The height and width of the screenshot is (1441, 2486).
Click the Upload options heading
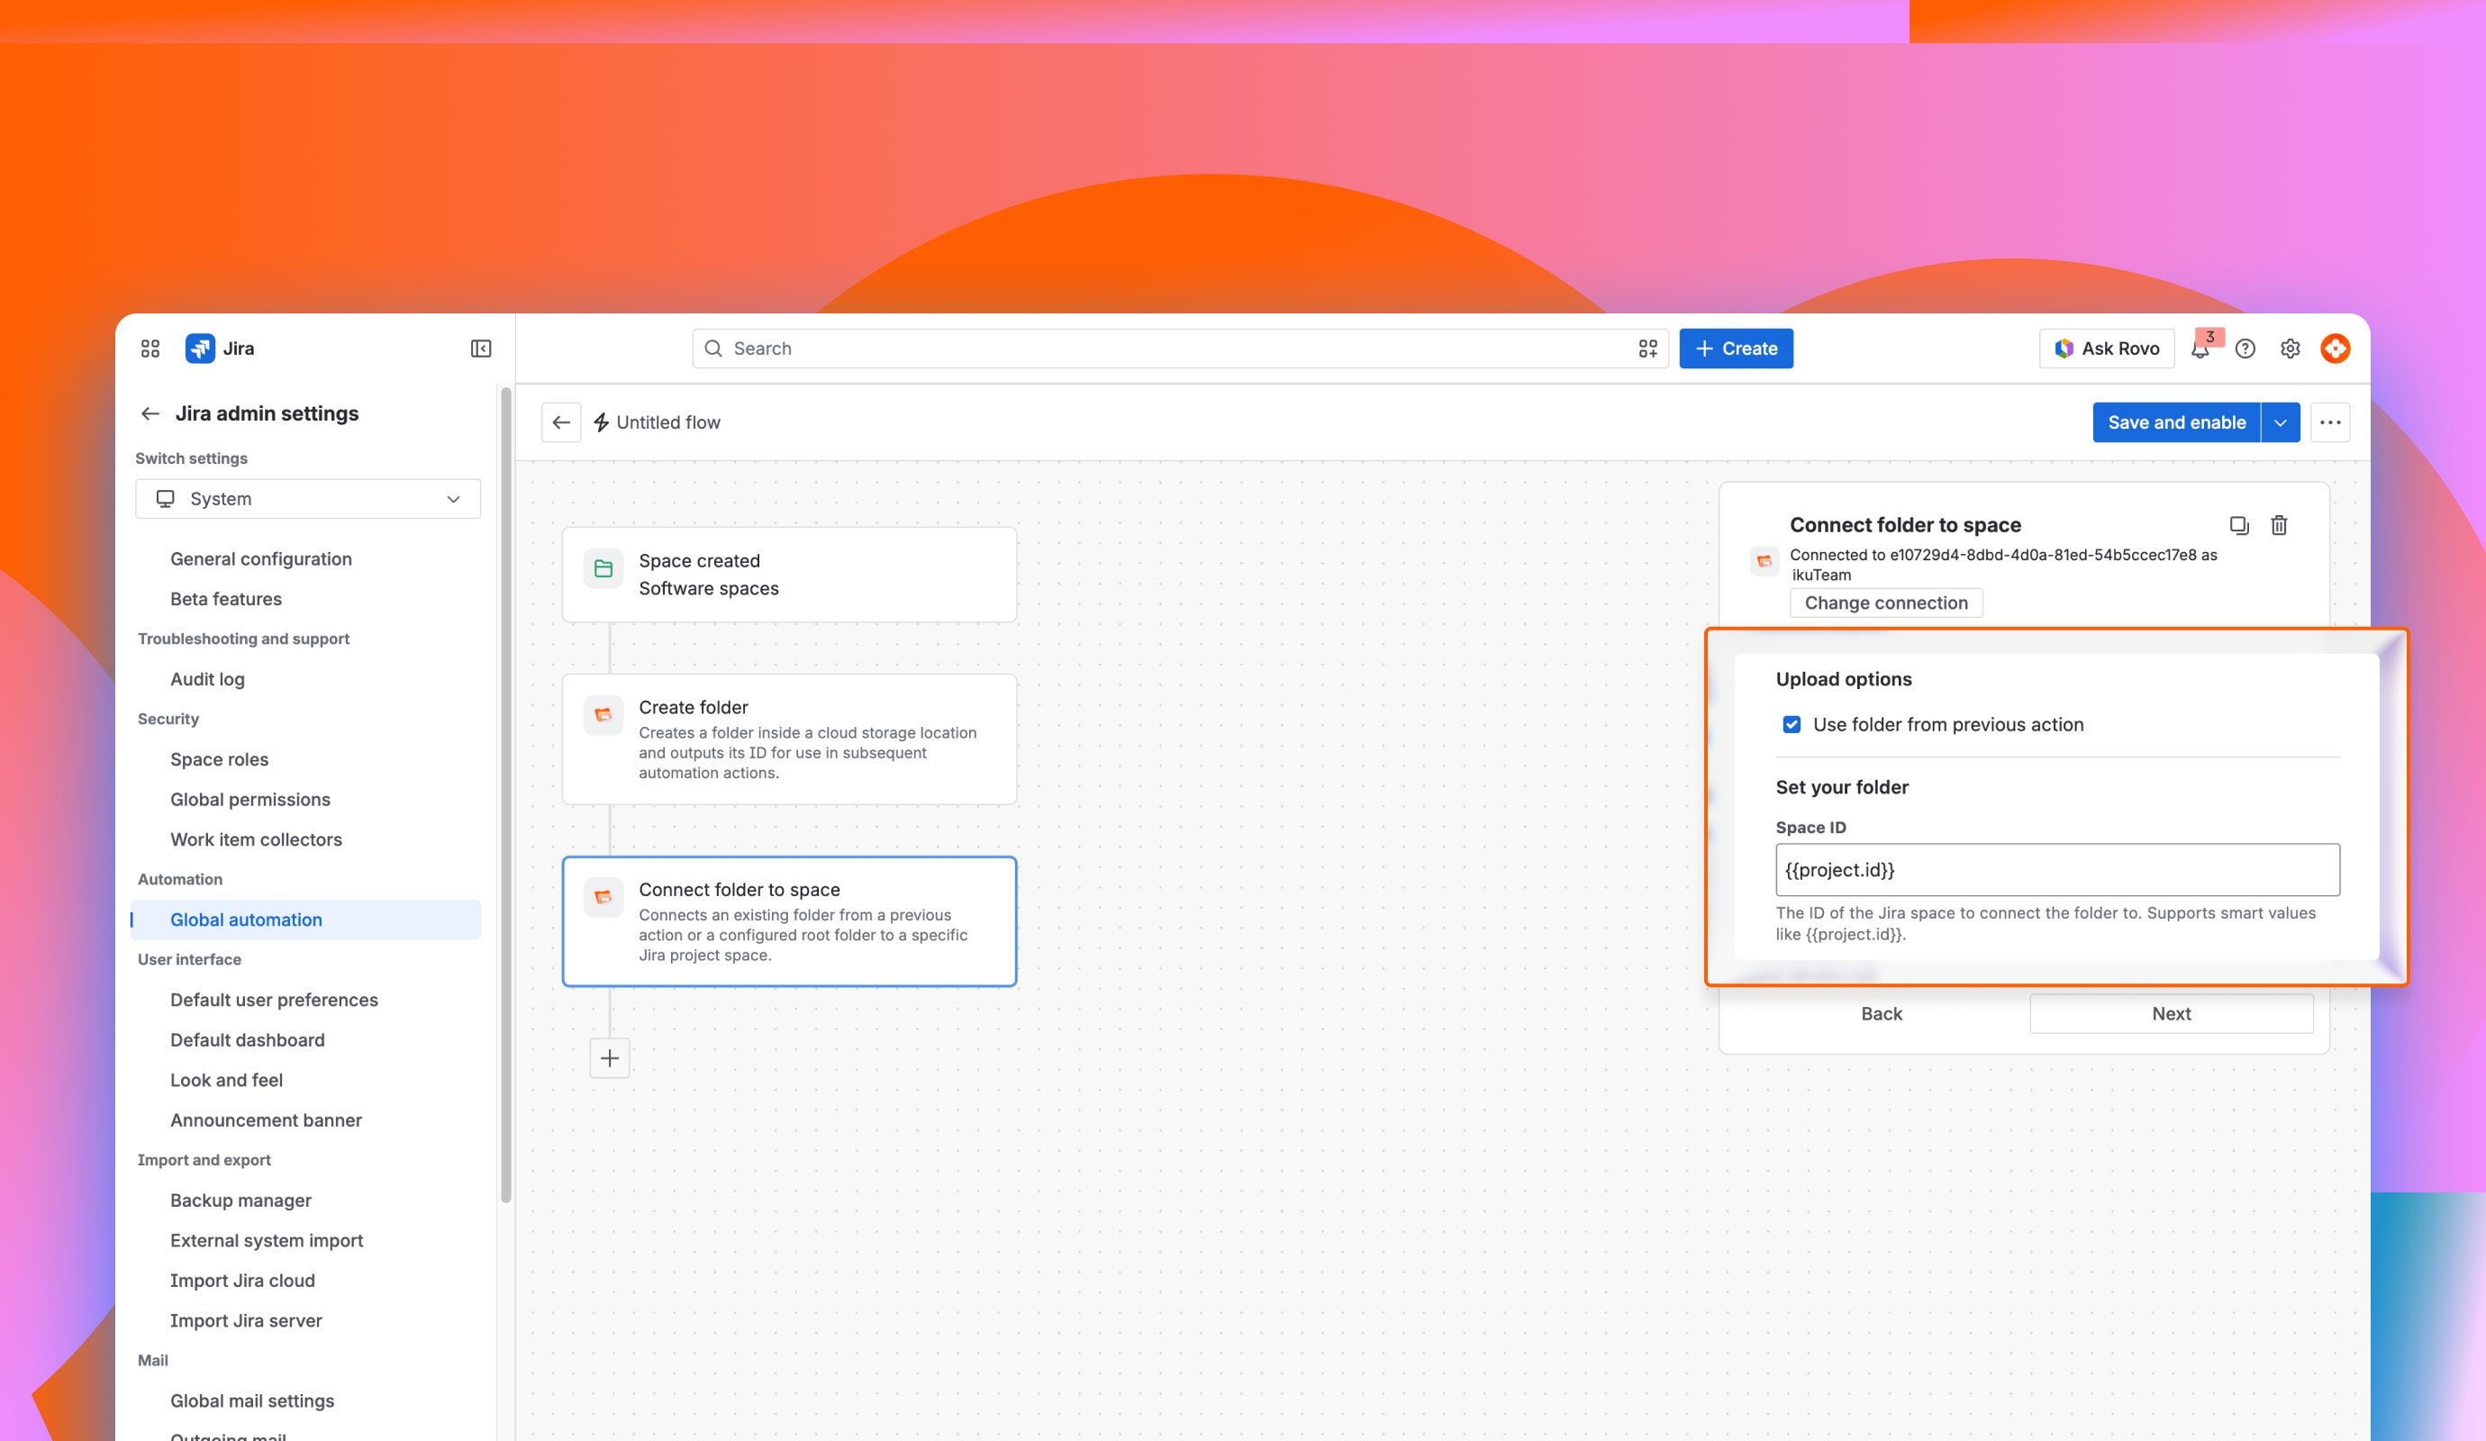point(1843,678)
